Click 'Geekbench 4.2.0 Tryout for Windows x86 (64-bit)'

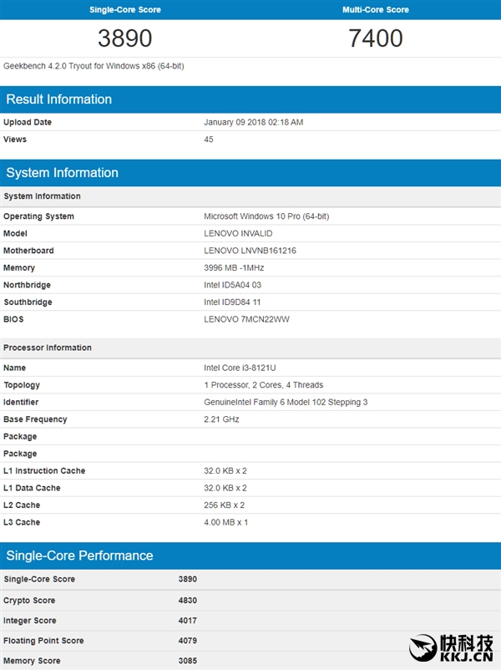tap(94, 66)
